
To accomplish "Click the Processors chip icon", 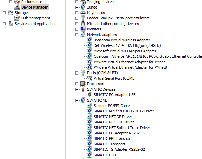I will click(x=83, y=84).
